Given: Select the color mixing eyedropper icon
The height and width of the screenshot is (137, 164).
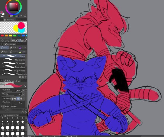Looking at the screenshot, I should pos(26,41).
